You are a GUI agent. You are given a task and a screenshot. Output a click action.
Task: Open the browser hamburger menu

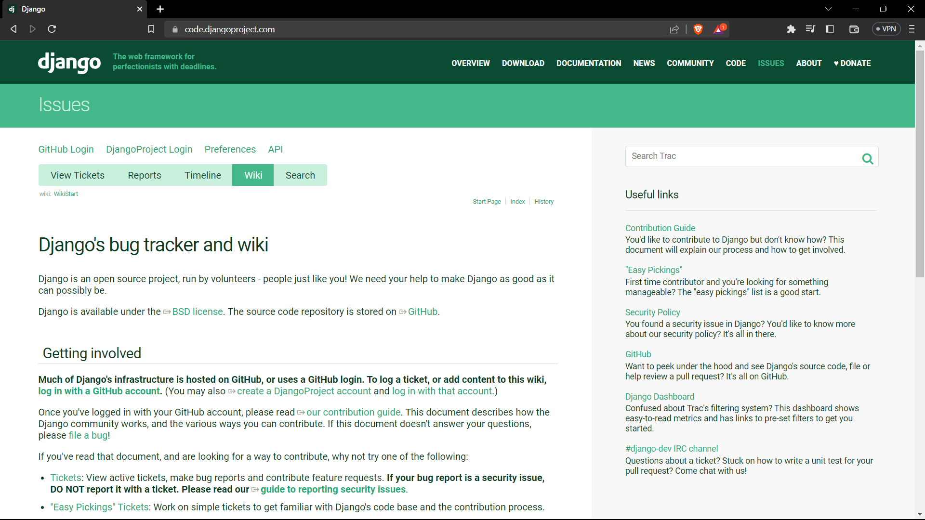click(x=912, y=29)
